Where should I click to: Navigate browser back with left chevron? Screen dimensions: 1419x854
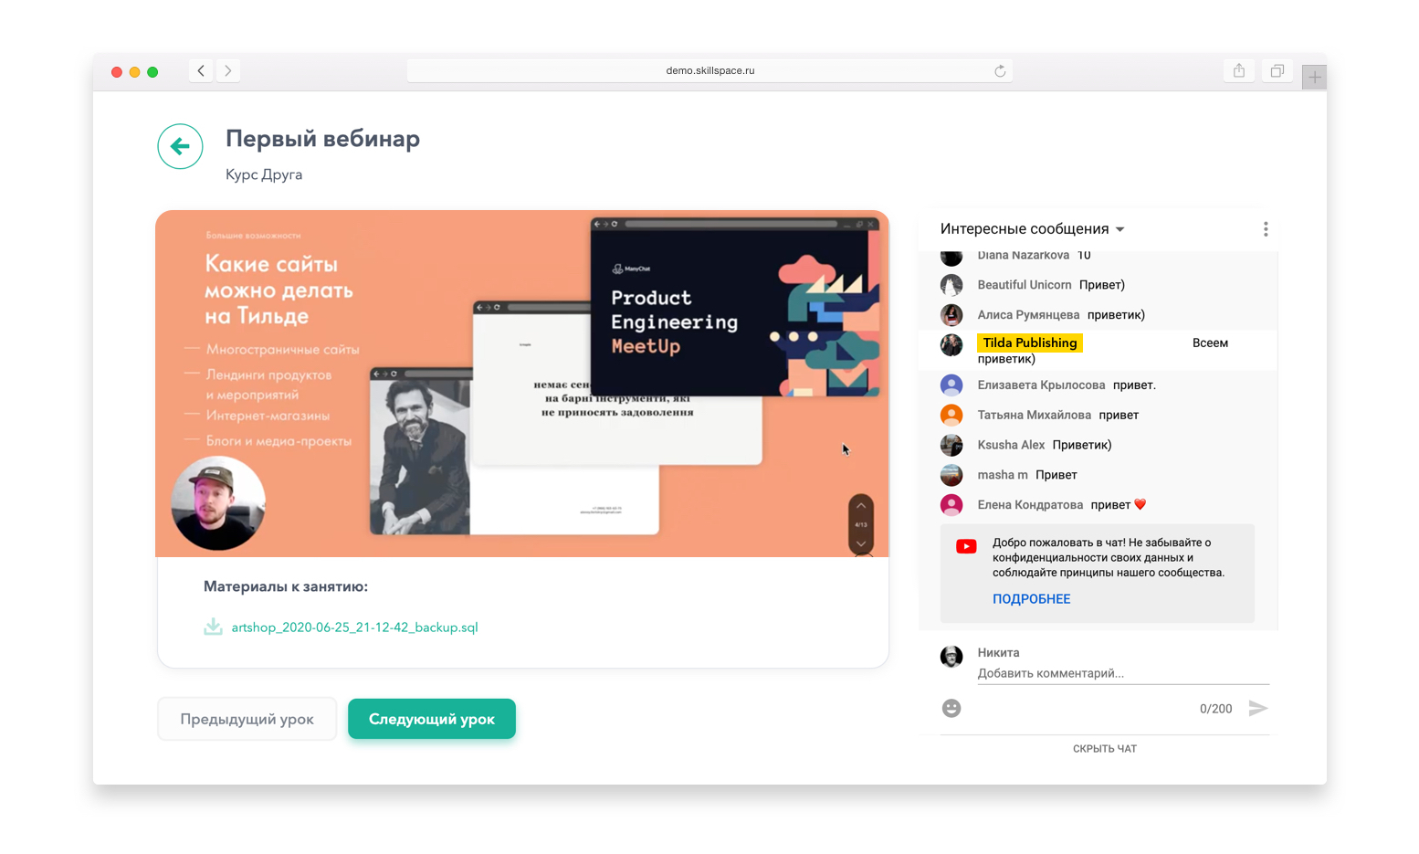click(x=201, y=70)
